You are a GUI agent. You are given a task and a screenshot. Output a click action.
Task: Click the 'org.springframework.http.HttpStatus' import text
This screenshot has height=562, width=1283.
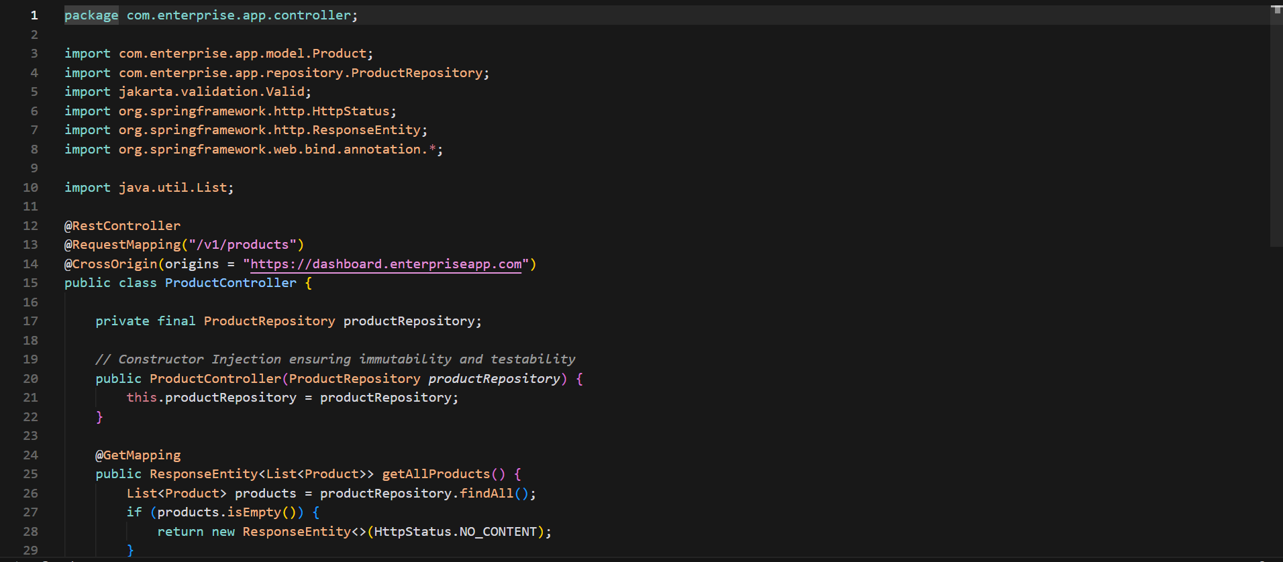pyautogui.click(x=254, y=111)
